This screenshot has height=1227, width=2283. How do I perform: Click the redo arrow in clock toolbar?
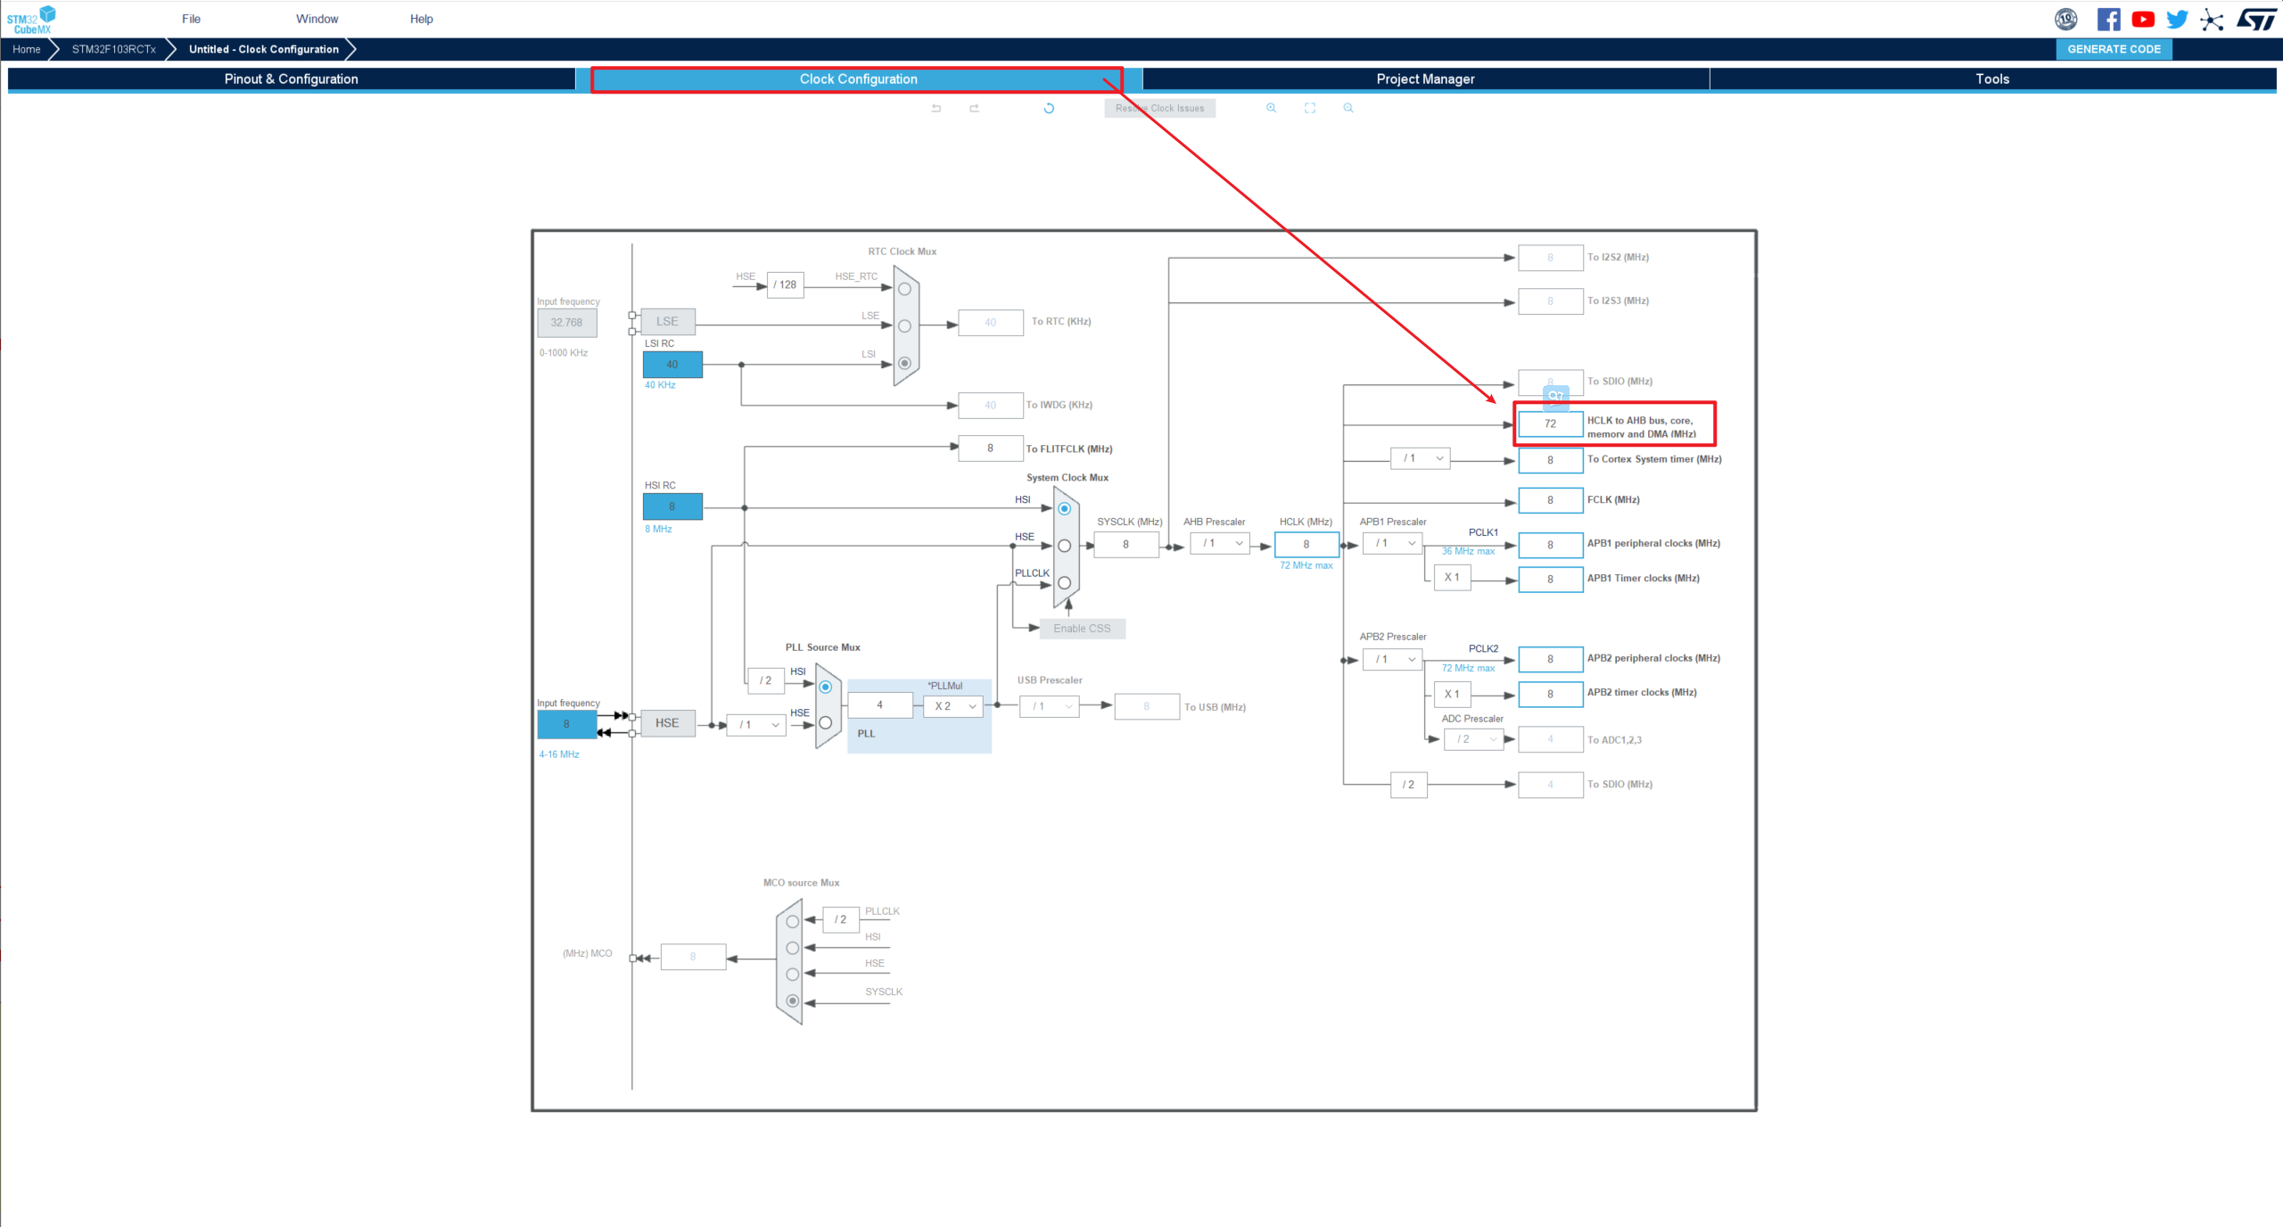click(x=974, y=108)
